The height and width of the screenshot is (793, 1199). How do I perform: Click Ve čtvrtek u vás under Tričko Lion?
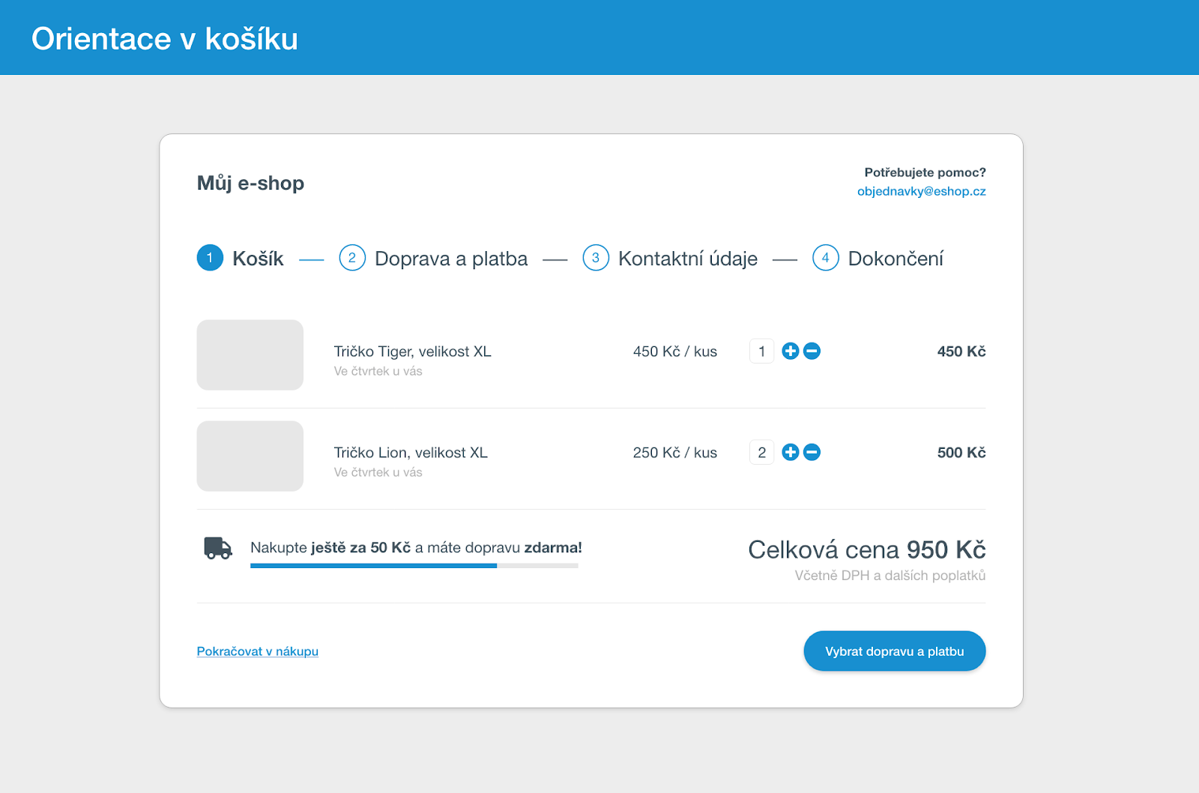click(378, 472)
